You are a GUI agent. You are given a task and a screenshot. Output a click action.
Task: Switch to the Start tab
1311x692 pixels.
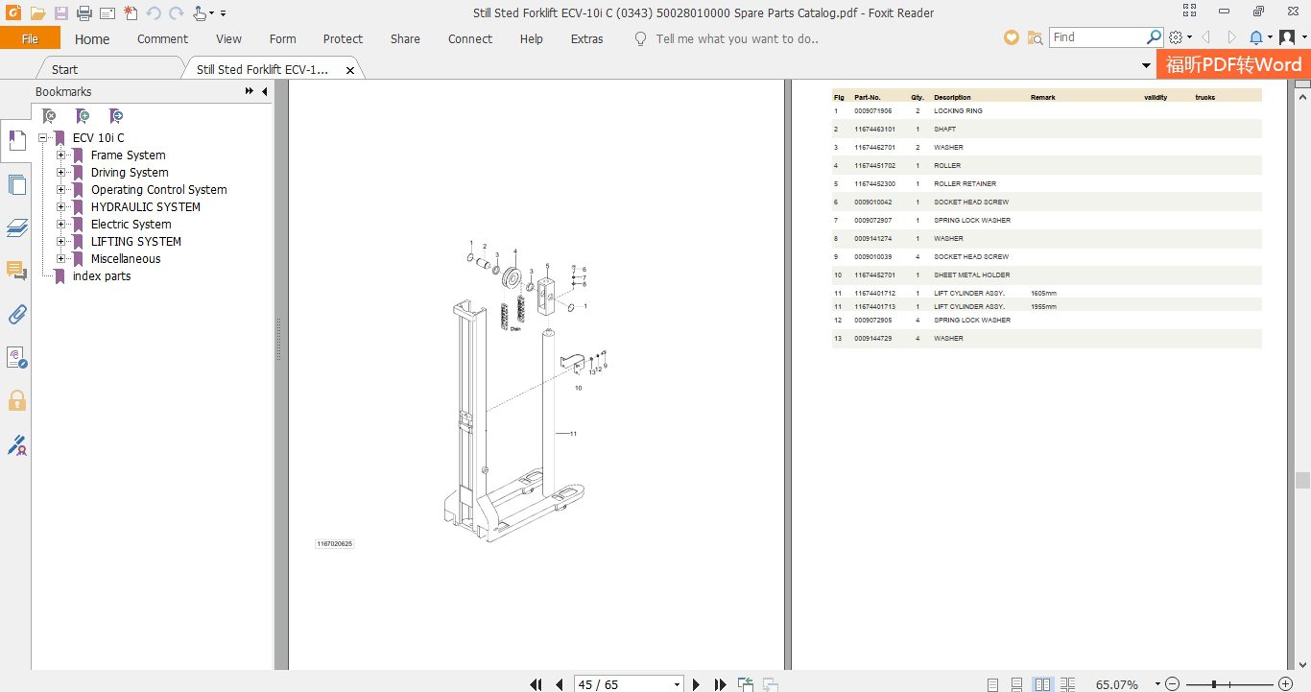tap(65, 69)
